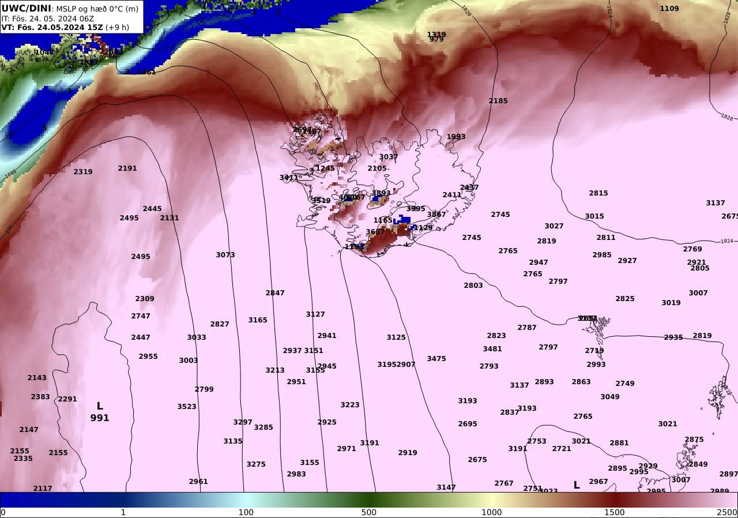Click the height value '2815' east of Iceland
This screenshot has height=518, width=738.
(x=598, y=193)
